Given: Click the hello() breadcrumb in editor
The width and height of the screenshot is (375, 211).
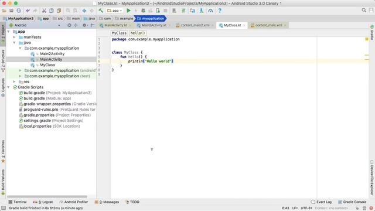Looking at the screenshot, I should click(x=138, y=33).
